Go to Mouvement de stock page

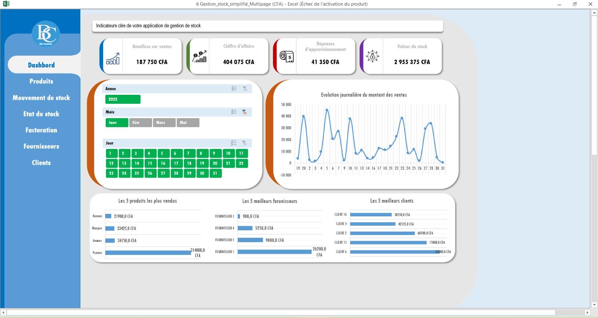[x=41, y=98]
